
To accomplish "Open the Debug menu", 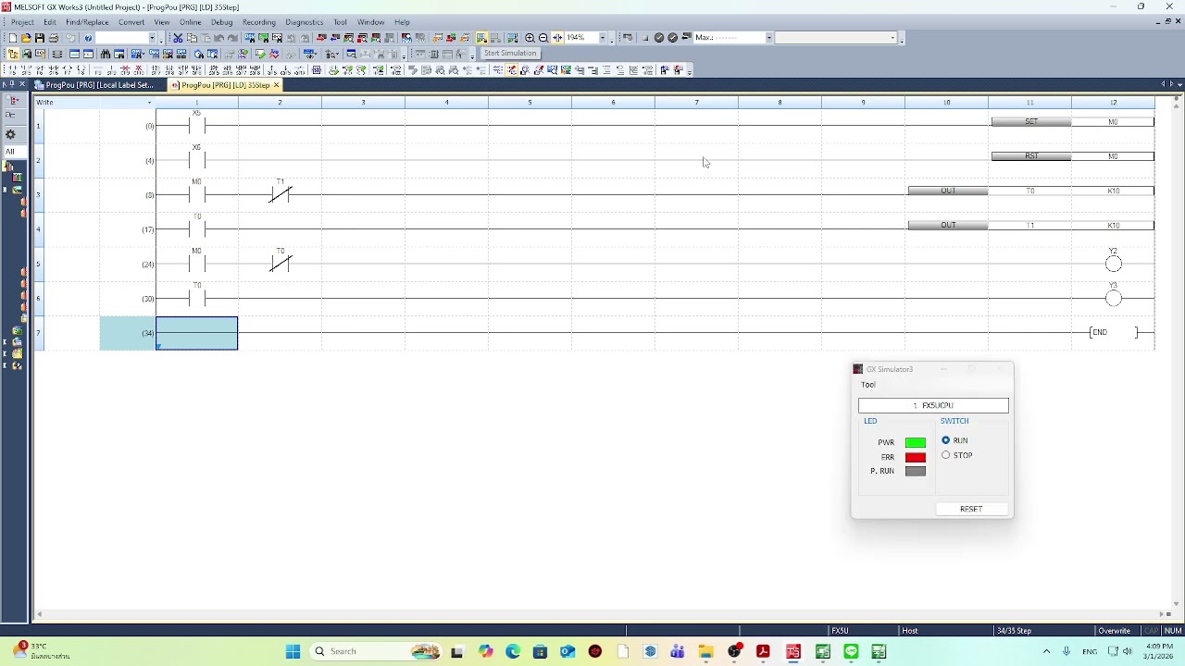I will tap(222, 22).
